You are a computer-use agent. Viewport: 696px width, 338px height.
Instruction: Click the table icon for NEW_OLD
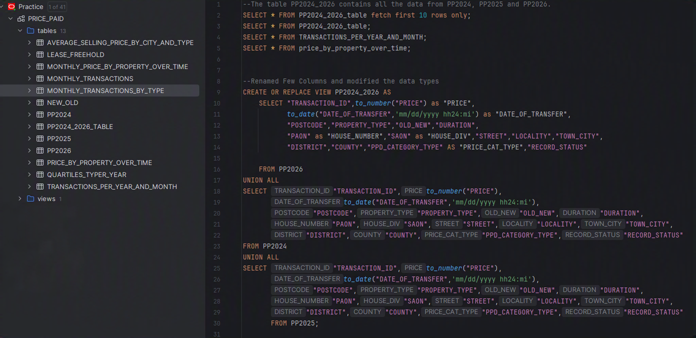tap(40, 102)
